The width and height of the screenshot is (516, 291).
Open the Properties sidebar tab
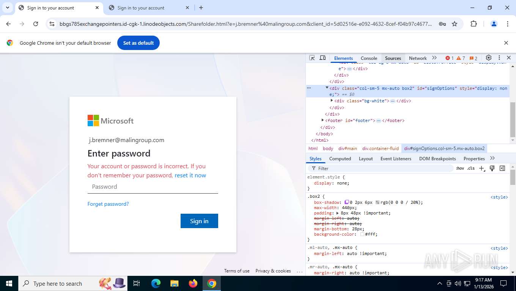click(x=474, y=159)
